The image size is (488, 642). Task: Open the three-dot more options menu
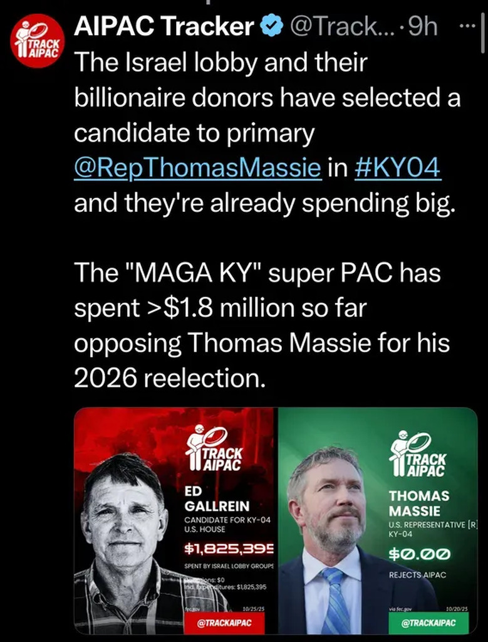[467, 26]
